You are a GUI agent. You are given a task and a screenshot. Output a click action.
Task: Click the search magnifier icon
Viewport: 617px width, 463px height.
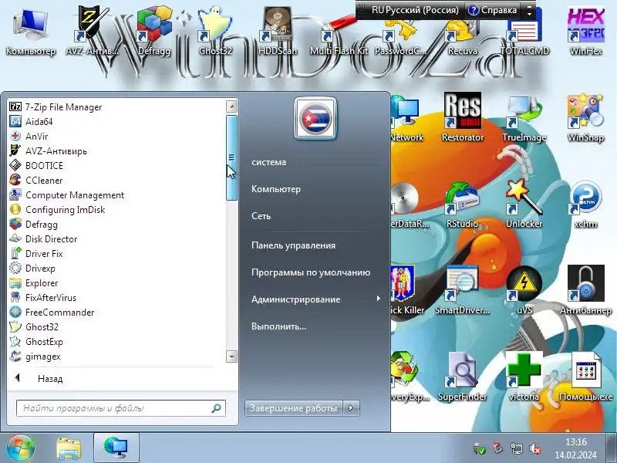point(216,408)
